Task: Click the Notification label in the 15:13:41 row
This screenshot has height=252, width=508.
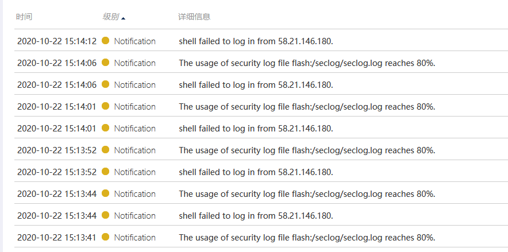Action: 134,238
